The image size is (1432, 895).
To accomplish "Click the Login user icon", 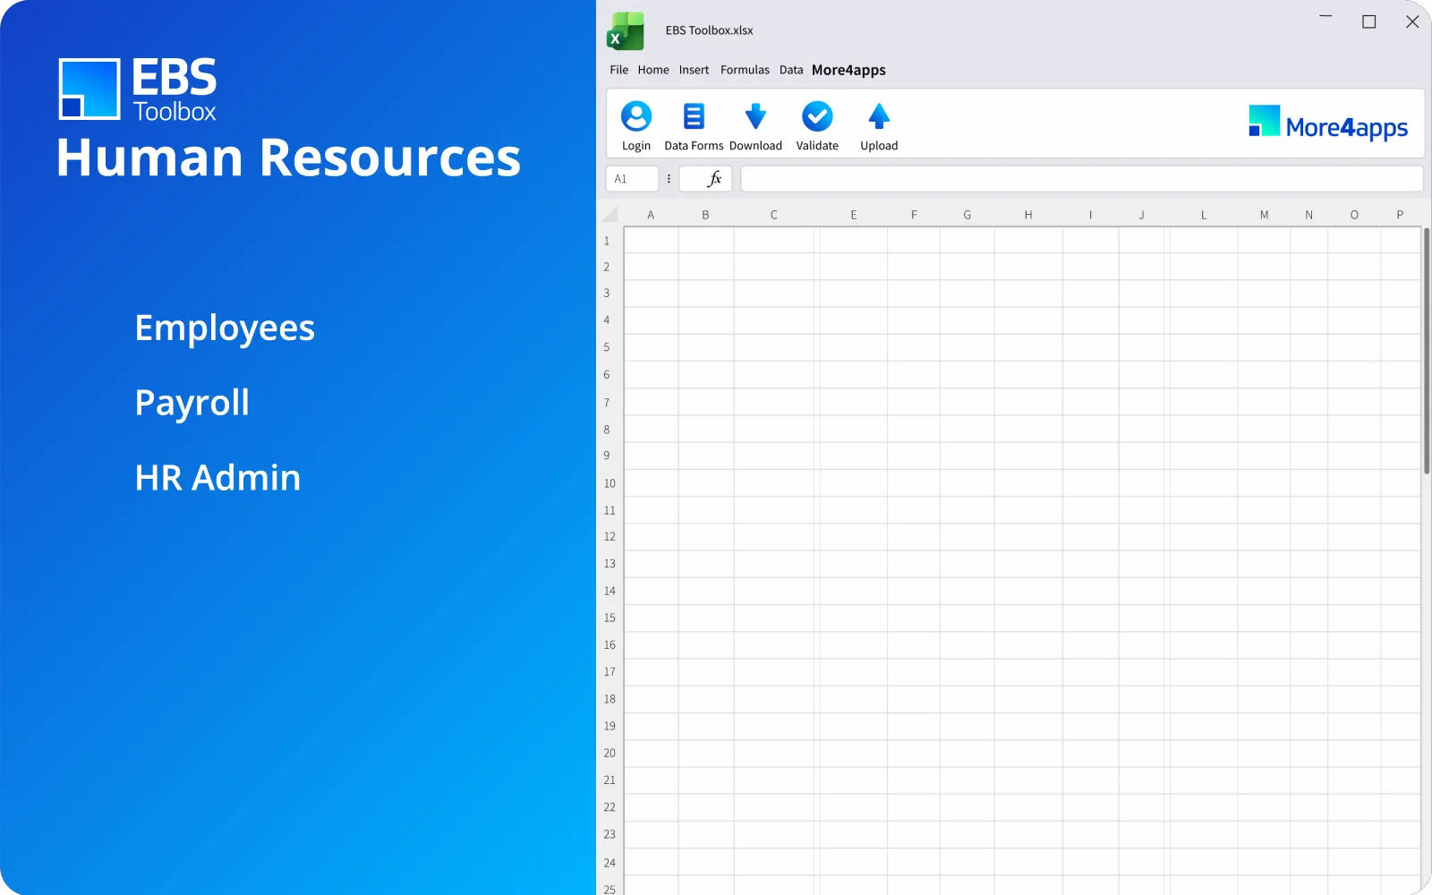I will pyautogui.click(x=636, y=116).
